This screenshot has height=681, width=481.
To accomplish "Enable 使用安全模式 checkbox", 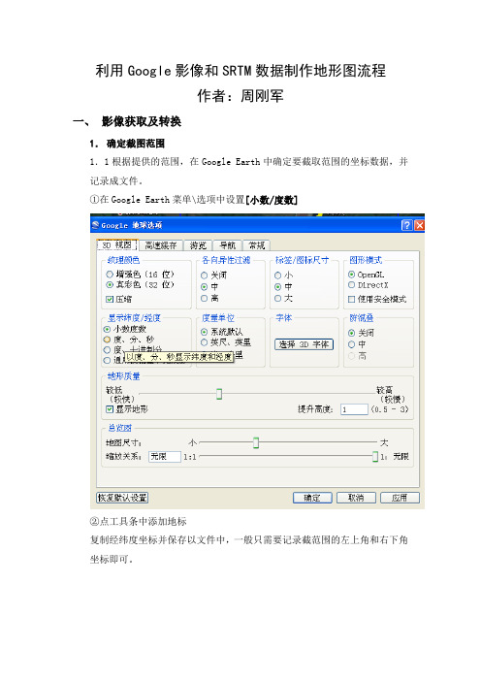I will [377, 299].
